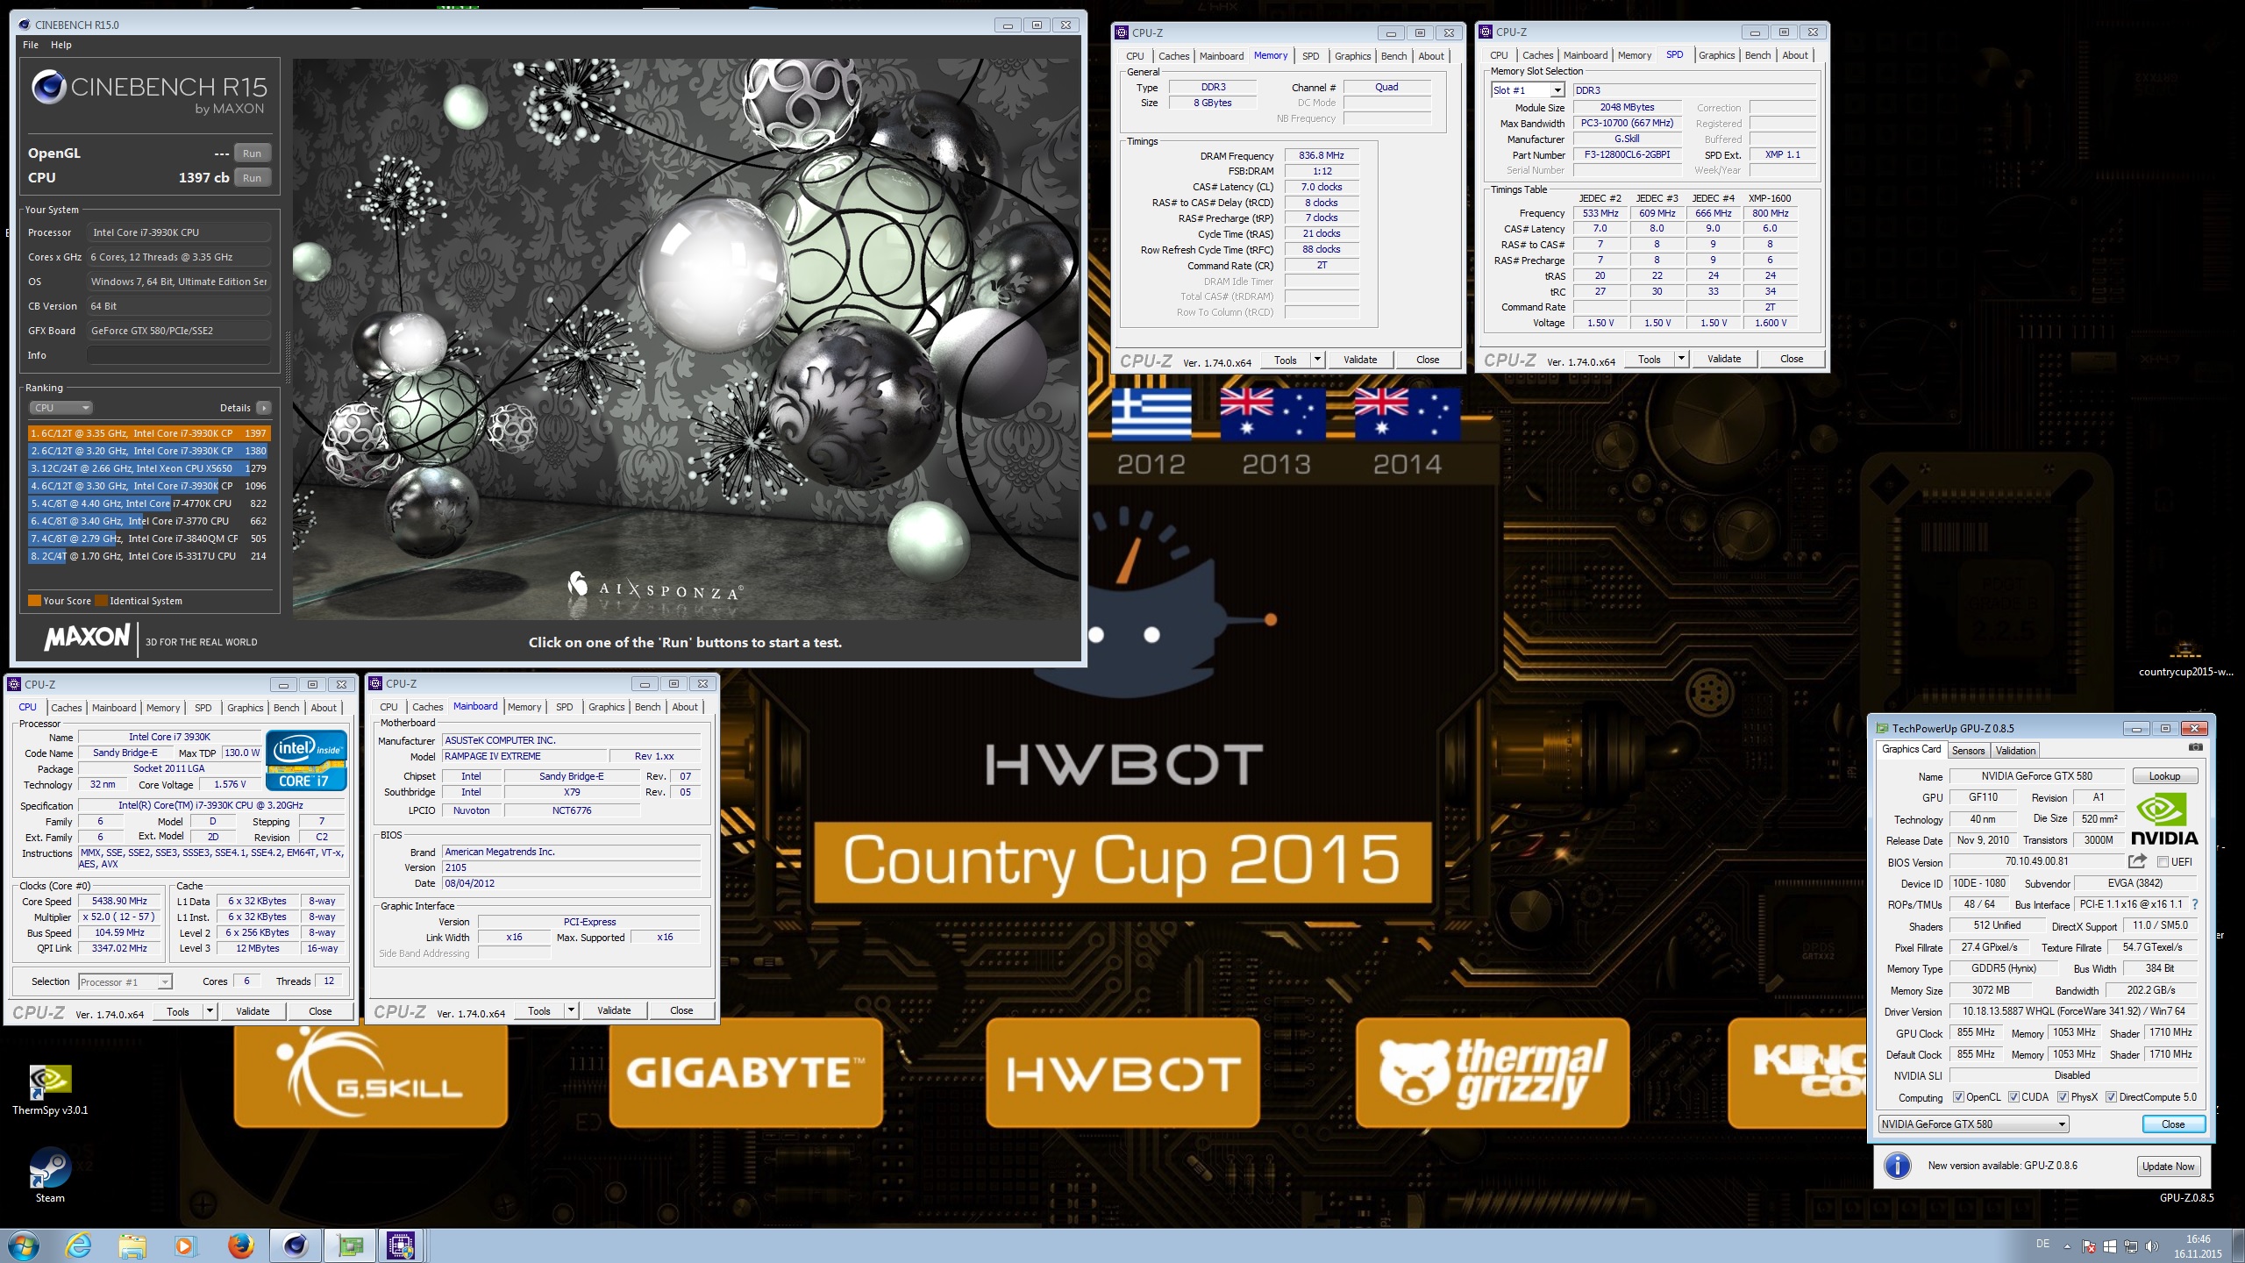Click the Info text field in Cinebench
This screenshot has height=1263, width=2245.
point(178,355)
